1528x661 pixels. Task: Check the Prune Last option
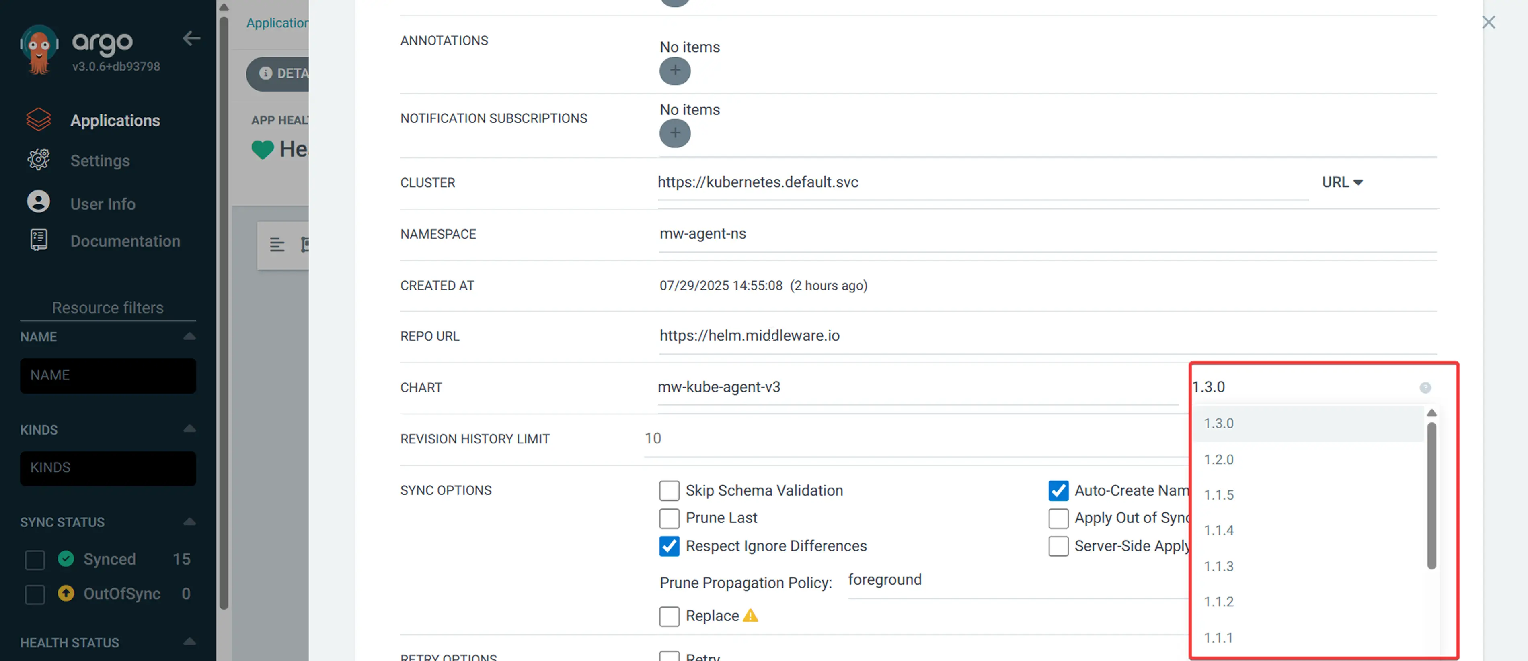pyautogui.click(x=669, y=518)
